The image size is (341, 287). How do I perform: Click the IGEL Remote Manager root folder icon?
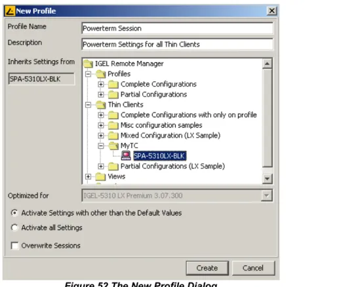click(88, 64)
